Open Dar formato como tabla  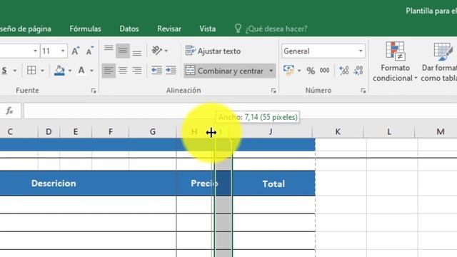click(x=439, y=62)
